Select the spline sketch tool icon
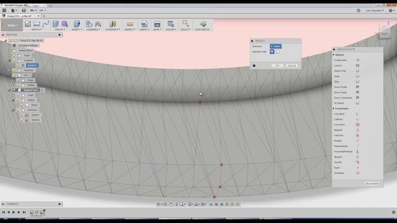Viewport: 397px width, 223px height. 45,24
